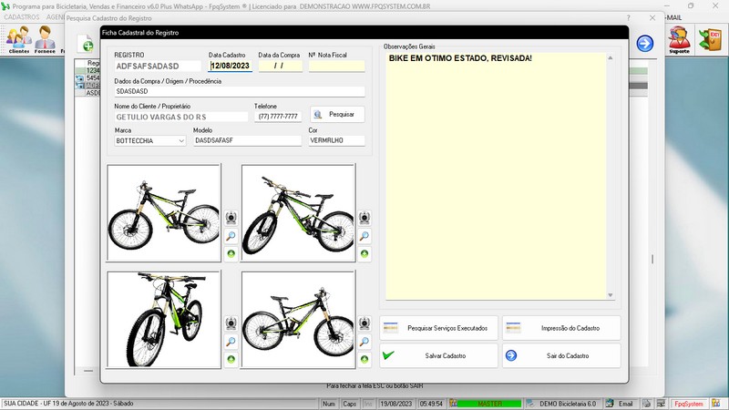The height and width of the screenshot is (410, 729).
Task: Click the Exit door icon
Action: [x=711, y=40]
